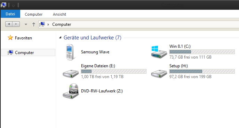Navigate back with the left arrow button

(x=9, y=24)
